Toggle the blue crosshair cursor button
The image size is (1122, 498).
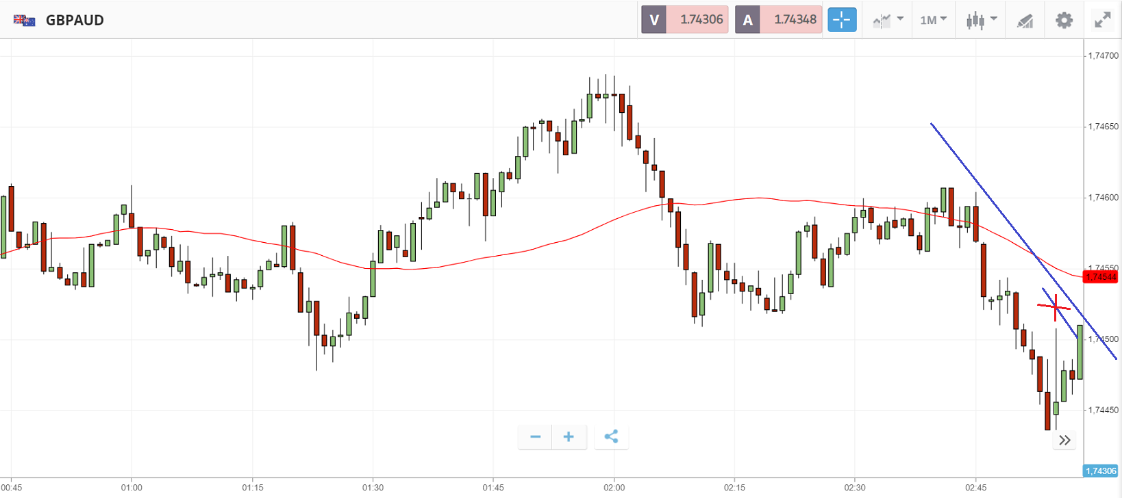pyautogui.click(x=842, y=20)
